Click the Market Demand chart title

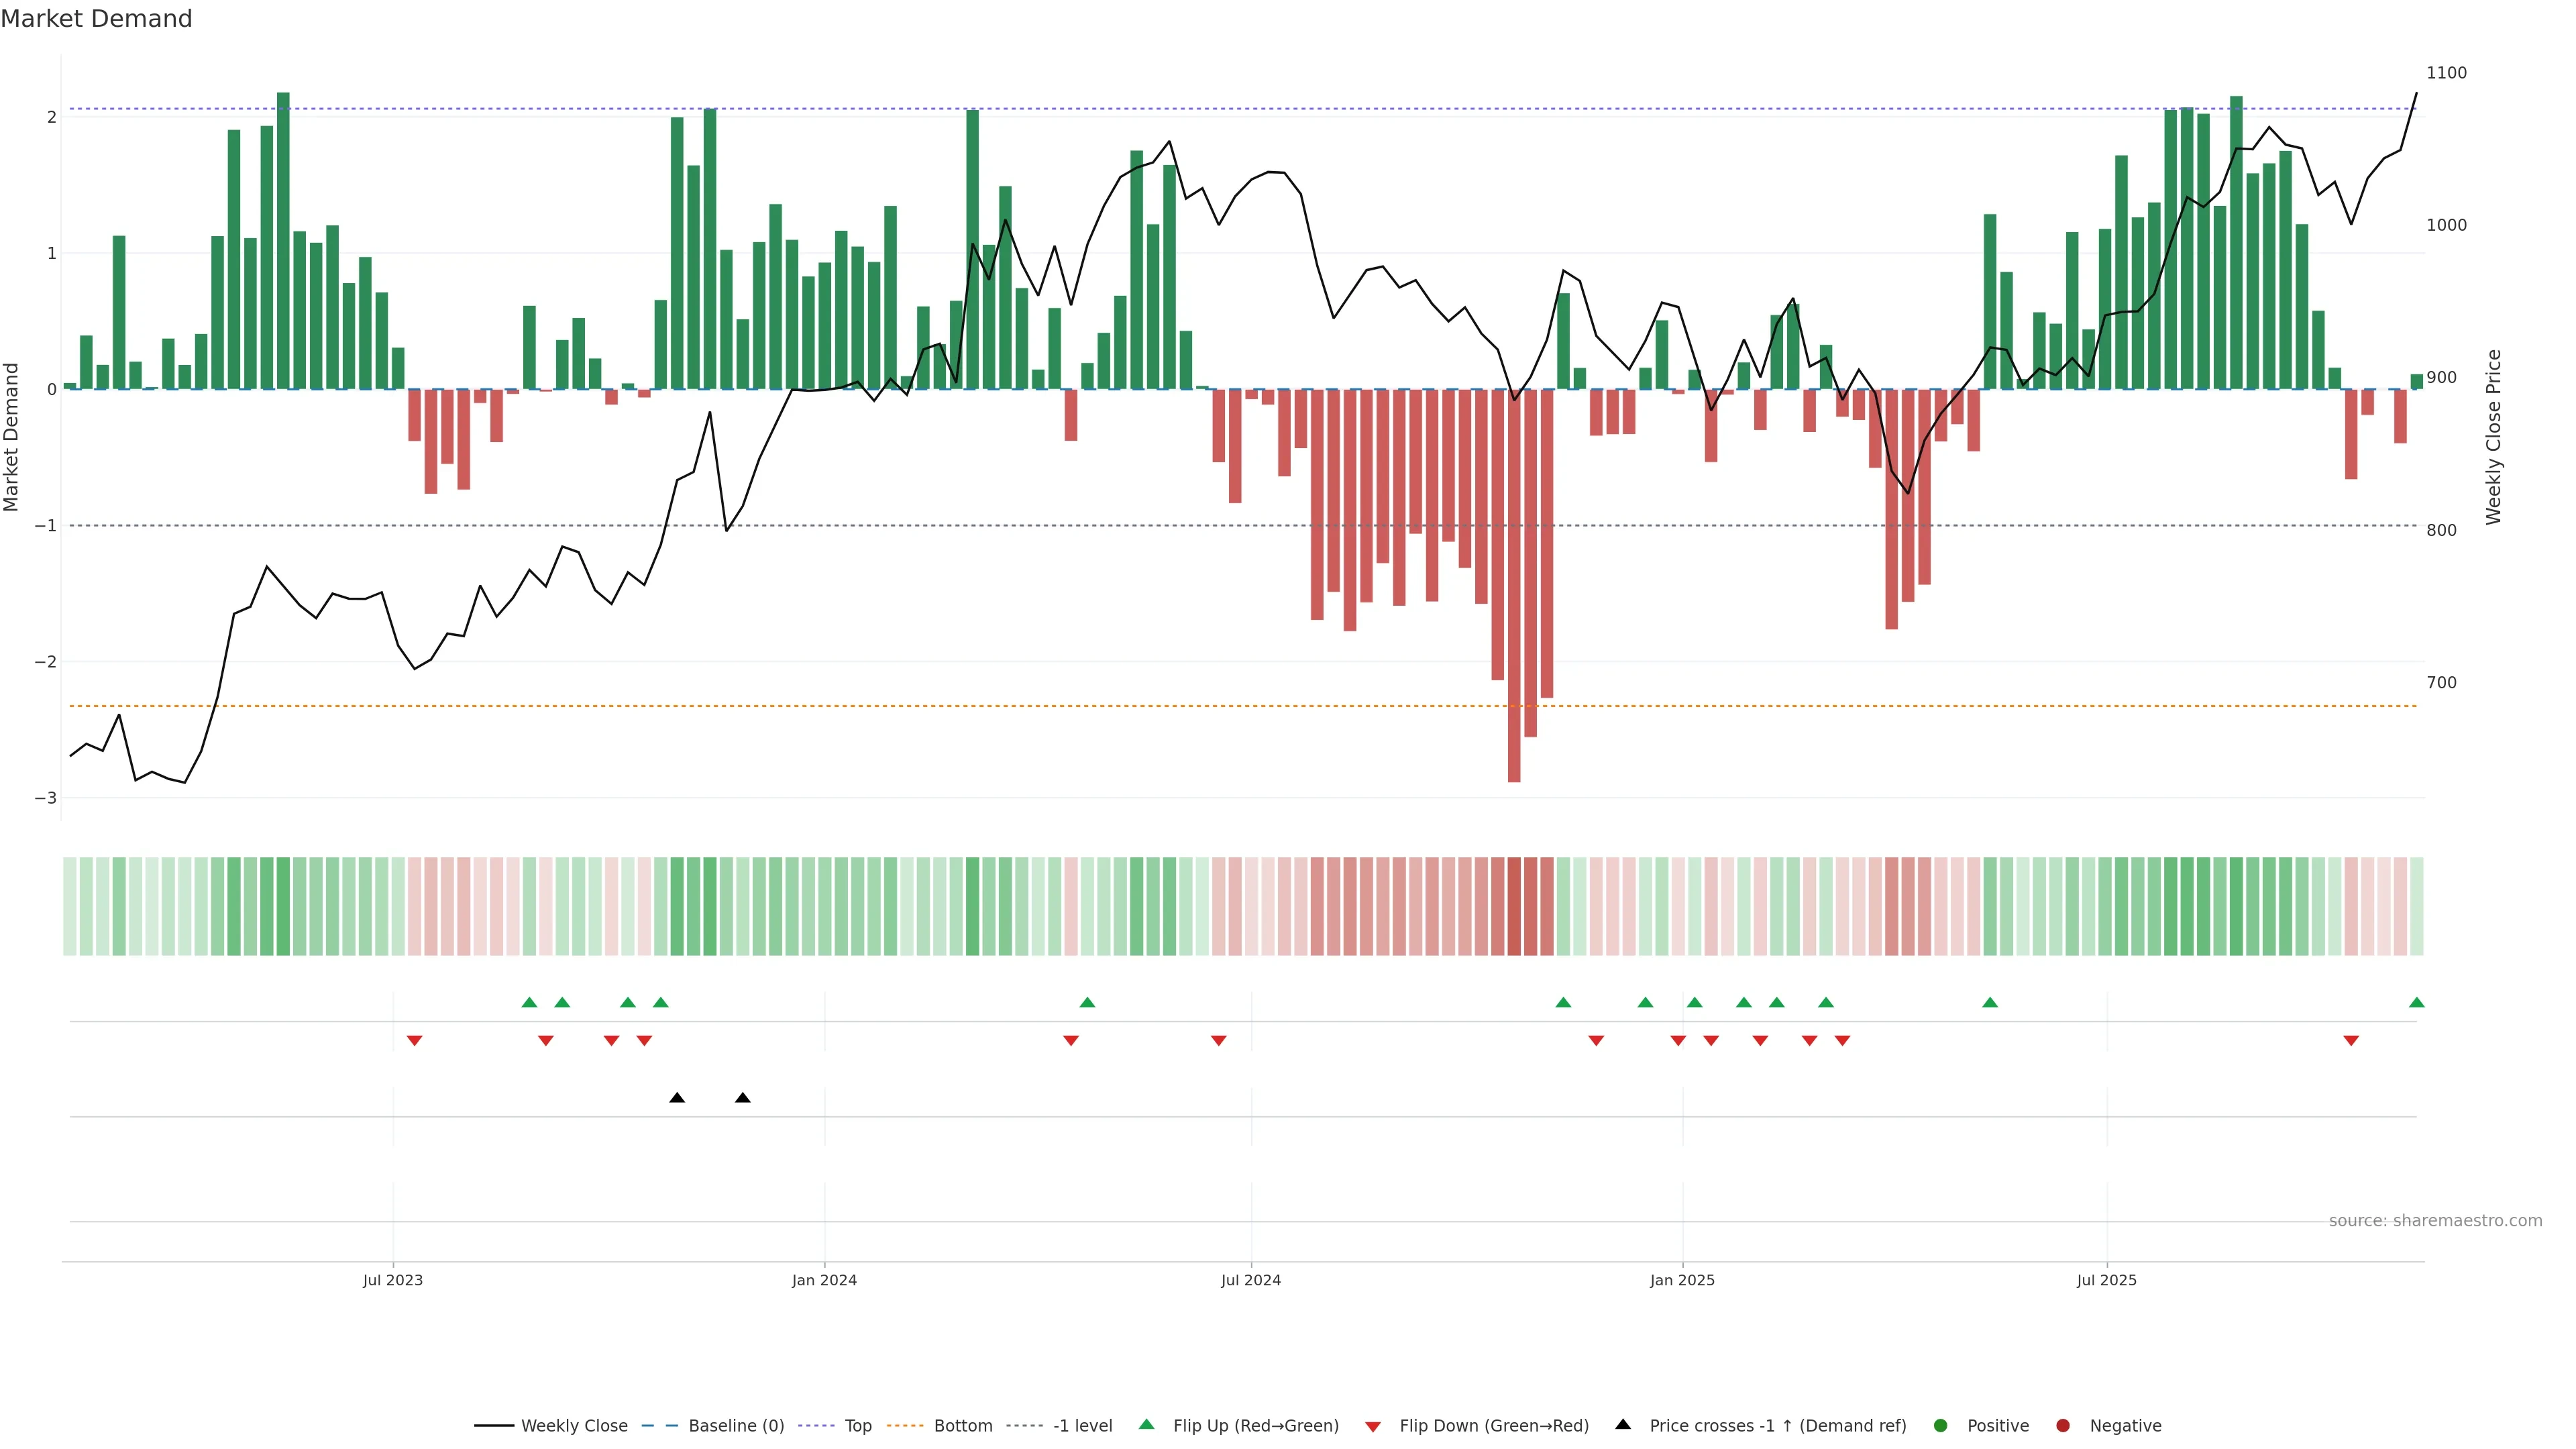[x=96, y=19]
